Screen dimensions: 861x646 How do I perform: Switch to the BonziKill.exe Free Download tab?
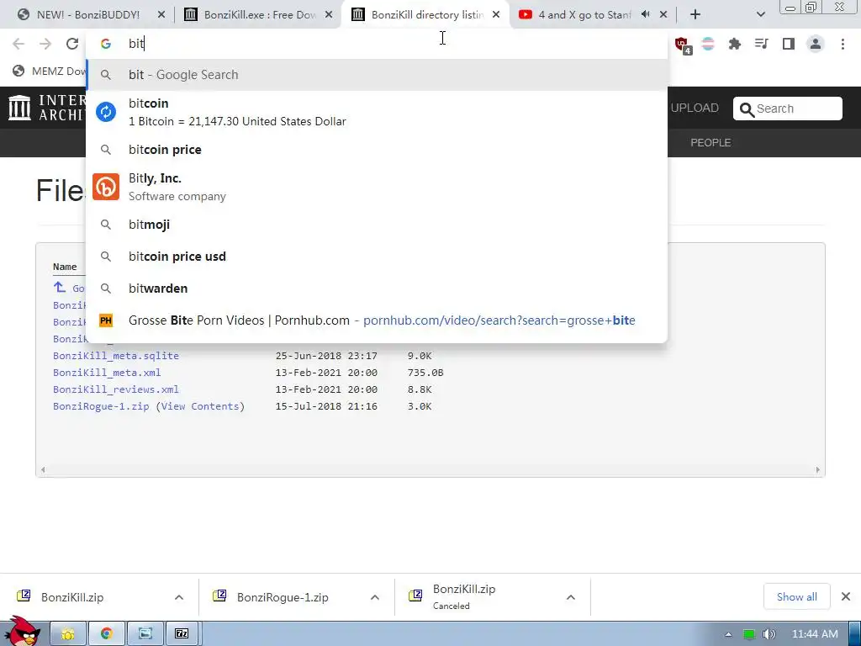(260, 15)
